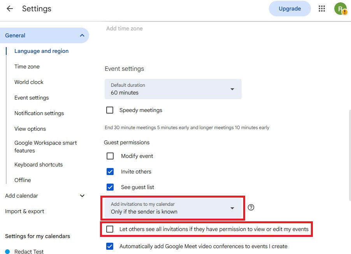Open help for Add invitations setting
The height and width of the screenshot is (254, 351).
[251, 207]
